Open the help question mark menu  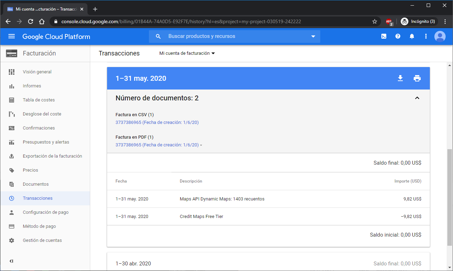[398, 36]
